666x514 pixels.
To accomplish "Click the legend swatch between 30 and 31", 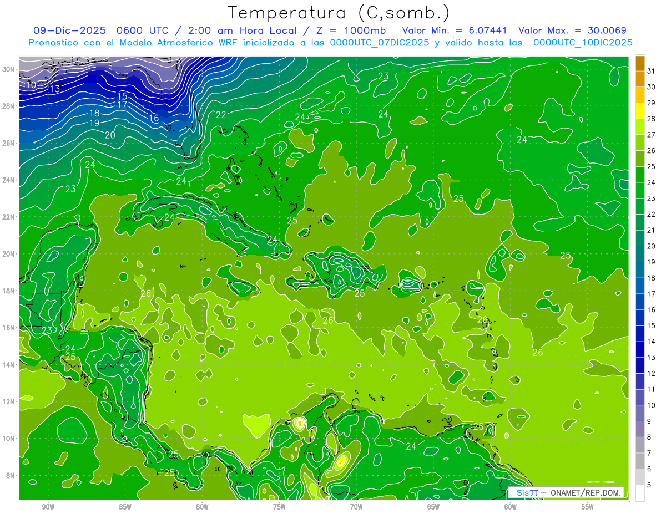I will 640,79.
